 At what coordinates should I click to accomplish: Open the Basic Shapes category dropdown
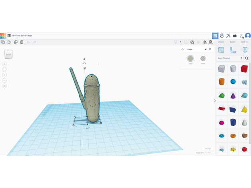pyautogui.click(x=230, y=58)
